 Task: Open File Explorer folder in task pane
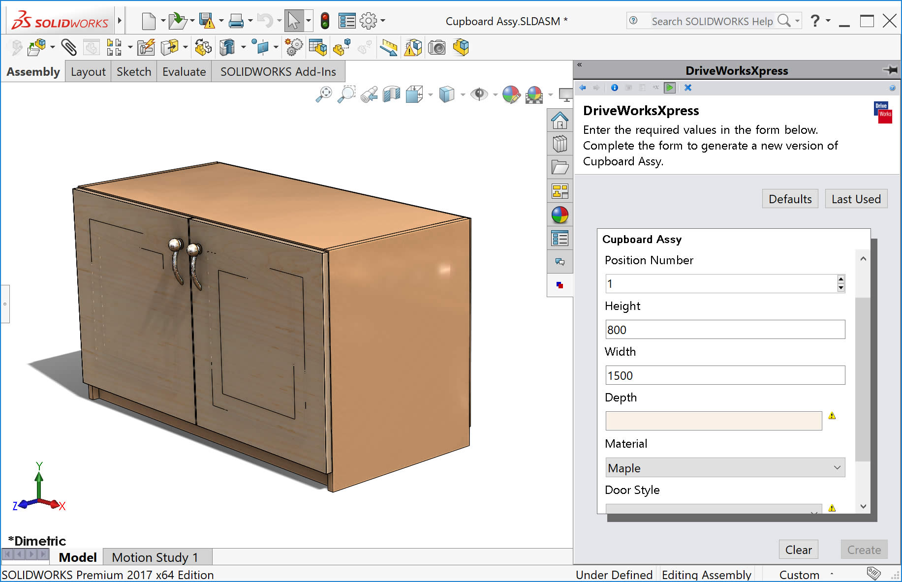click(560, 167)
